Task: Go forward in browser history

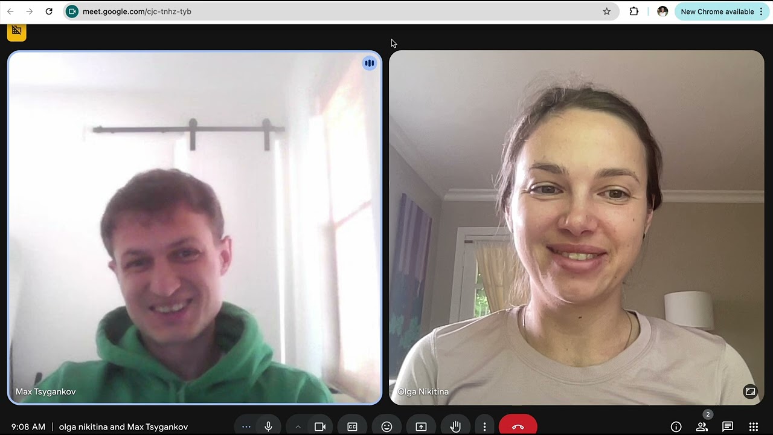Action: click(30, 11)
